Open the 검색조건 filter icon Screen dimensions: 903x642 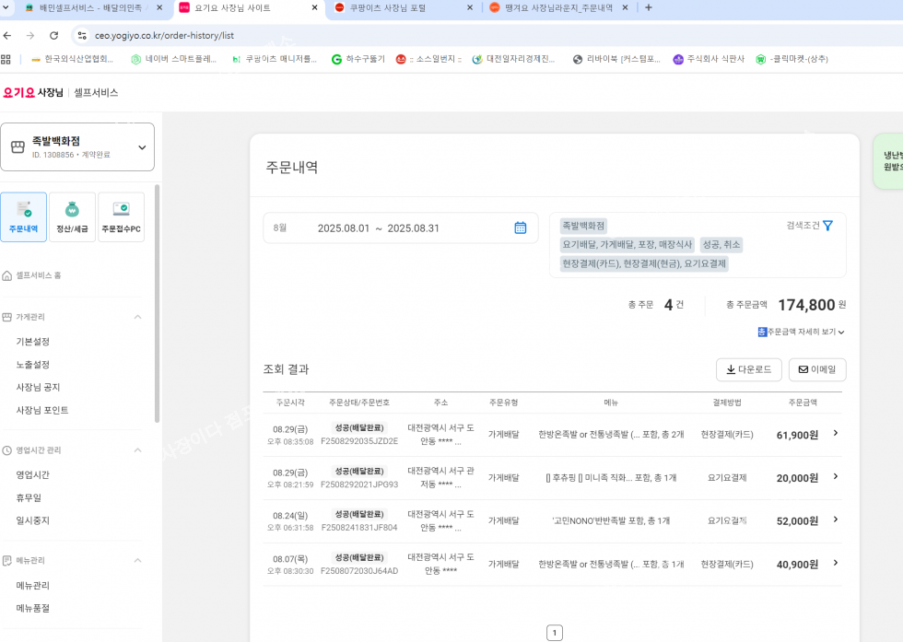pyautogui.click(x=827, y=226)
